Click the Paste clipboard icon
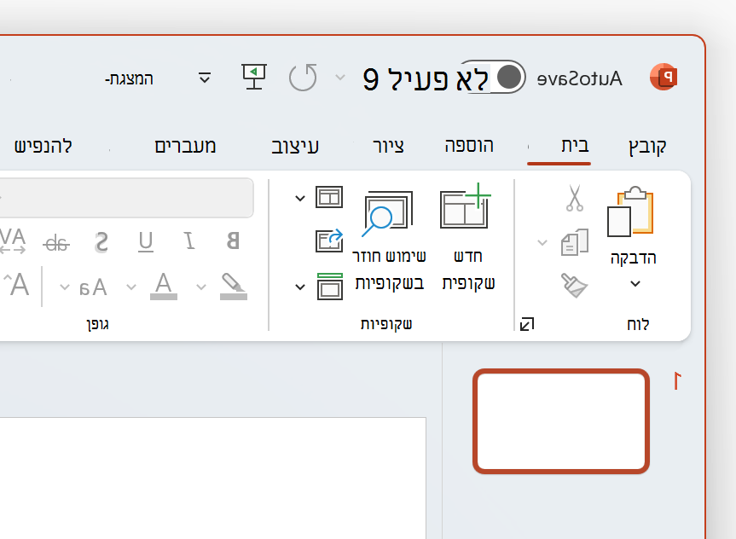Screen dimensions: 736x539 tap(630, 212)
